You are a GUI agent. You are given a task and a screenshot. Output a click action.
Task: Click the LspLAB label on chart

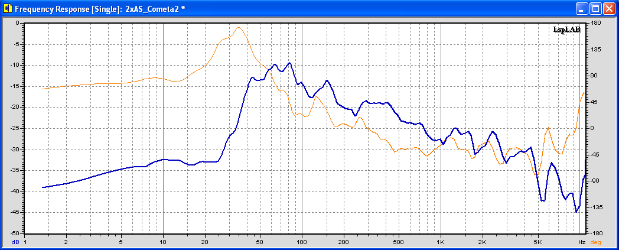tap(567, 30)
